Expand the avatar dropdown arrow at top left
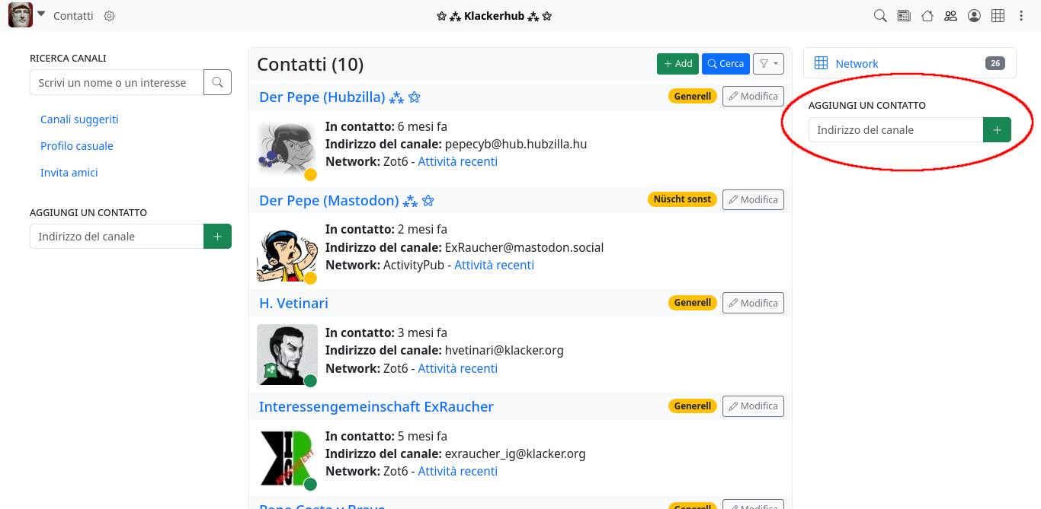The image size is (1041, 509). [41, 14]
